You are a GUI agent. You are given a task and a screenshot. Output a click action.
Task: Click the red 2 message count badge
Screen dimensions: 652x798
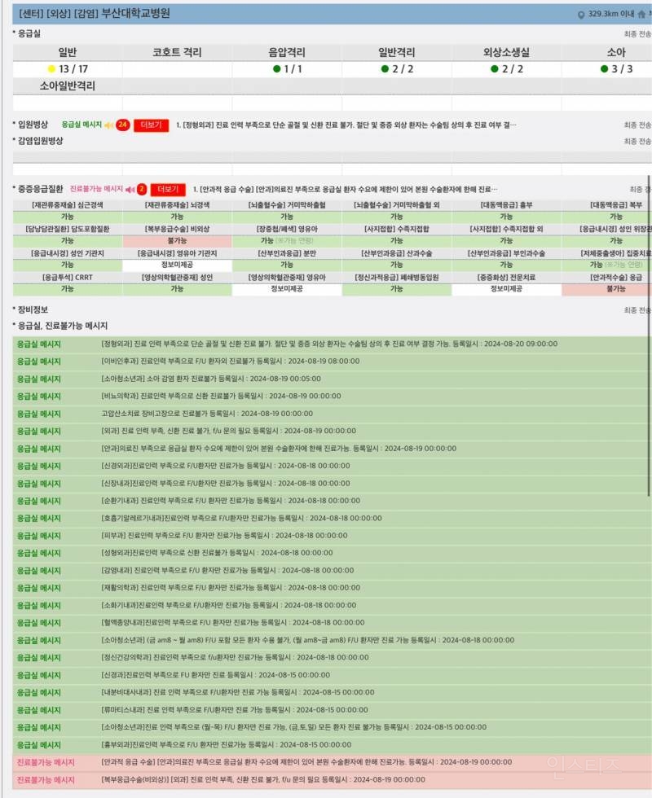(142, 189)
